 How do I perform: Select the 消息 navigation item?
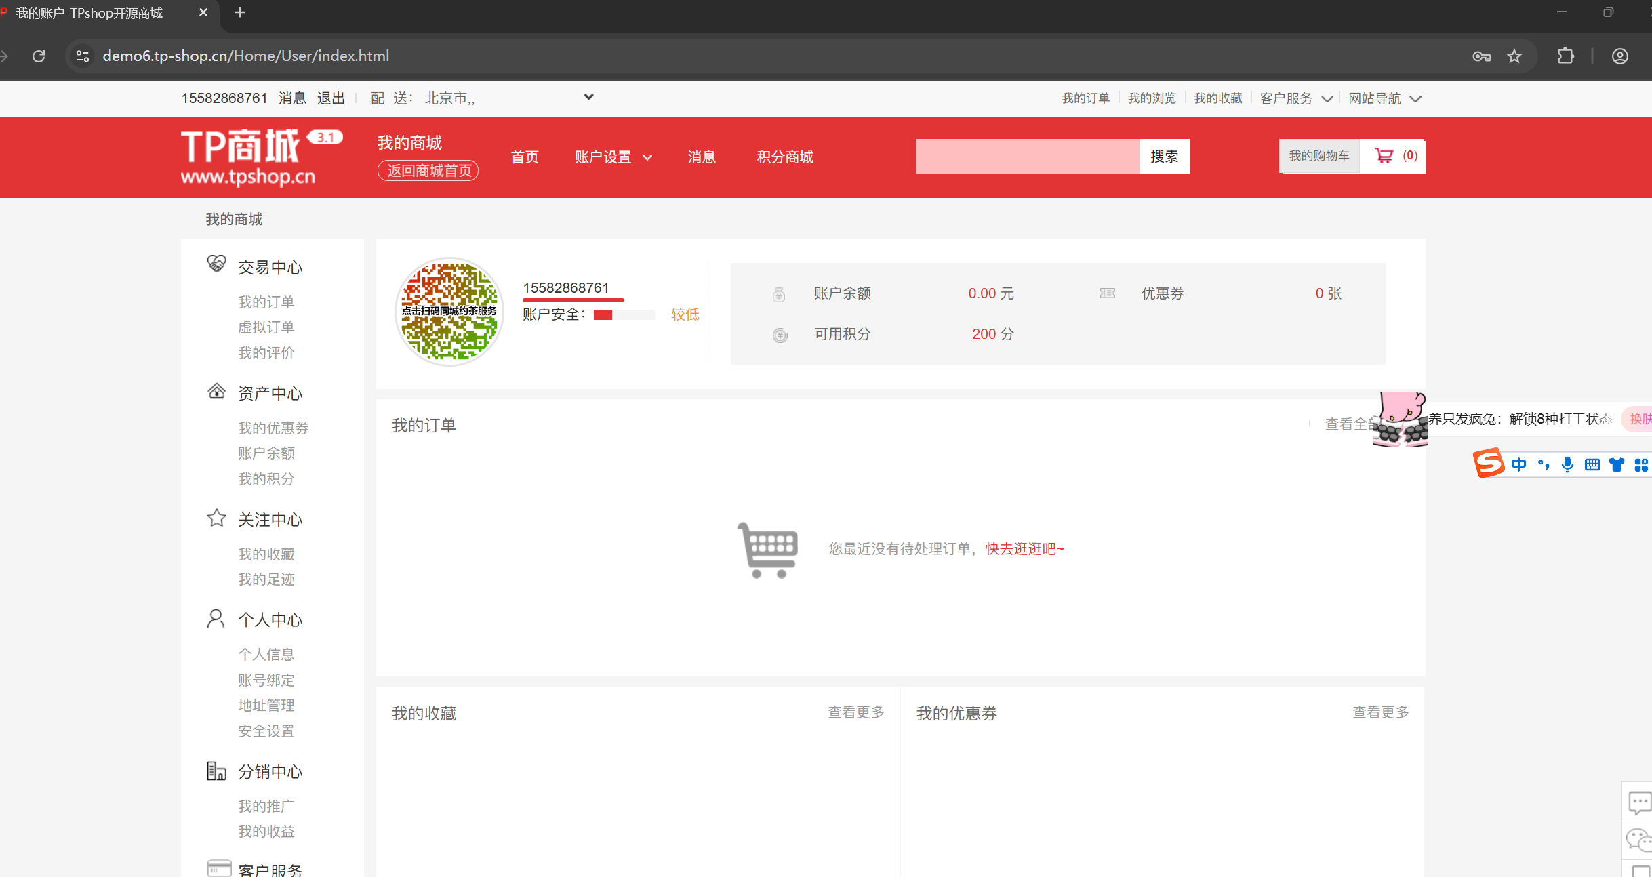click(701, 157)
